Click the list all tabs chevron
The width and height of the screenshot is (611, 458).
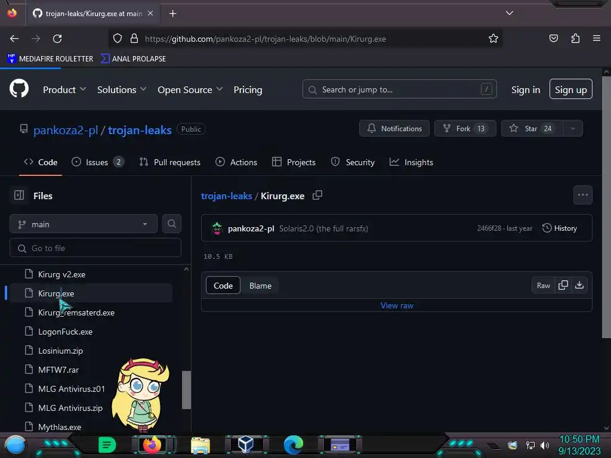(510, 13)
